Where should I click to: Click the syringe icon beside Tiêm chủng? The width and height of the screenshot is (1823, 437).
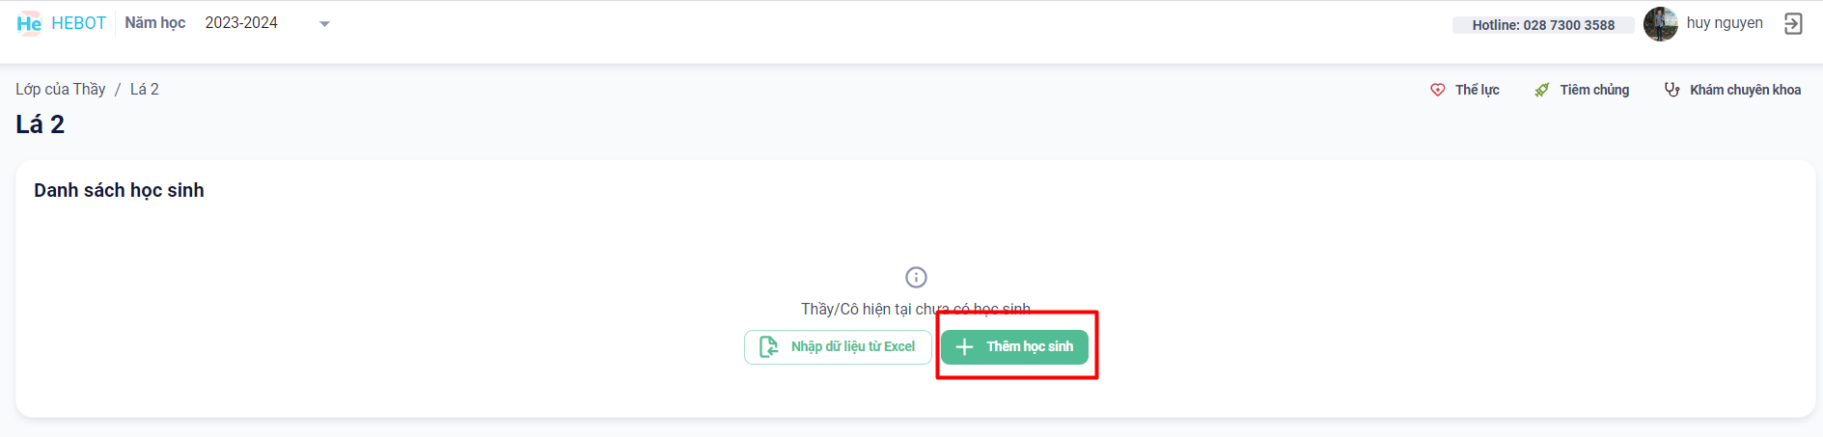(x=1542, y=90)
